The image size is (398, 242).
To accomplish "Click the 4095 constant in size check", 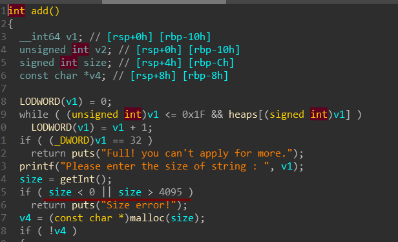I will 171,192.
